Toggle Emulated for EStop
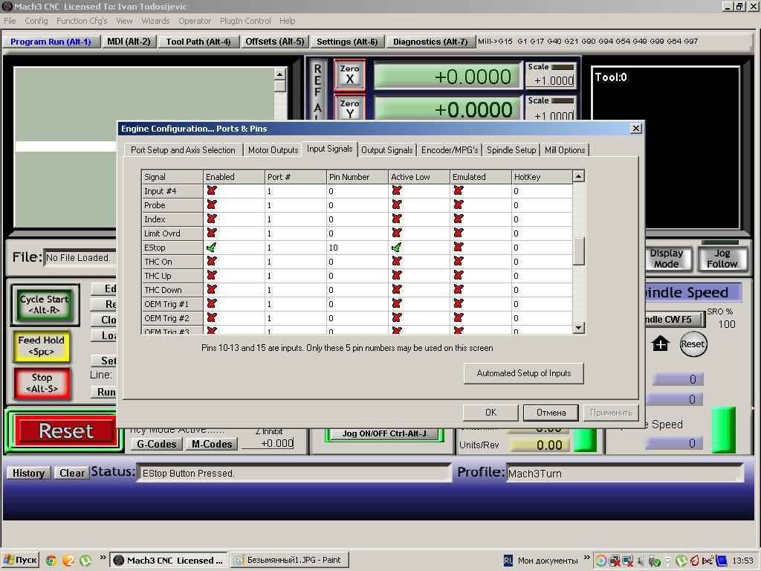 (458, 247)
